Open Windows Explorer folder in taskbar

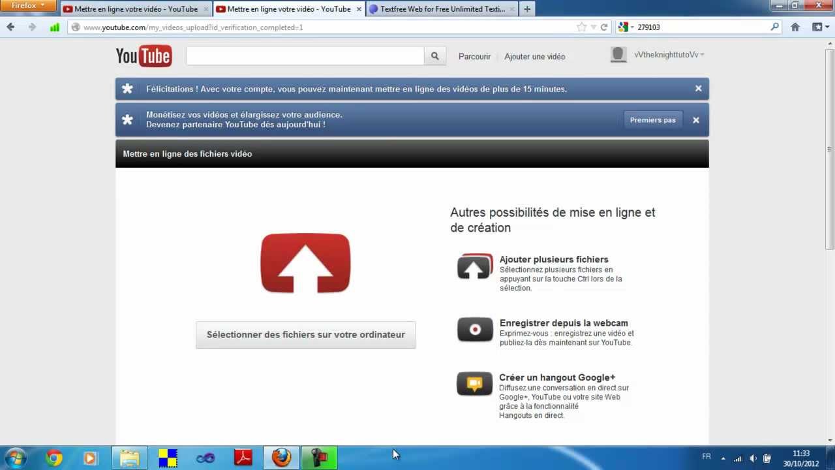pos(129,458)
